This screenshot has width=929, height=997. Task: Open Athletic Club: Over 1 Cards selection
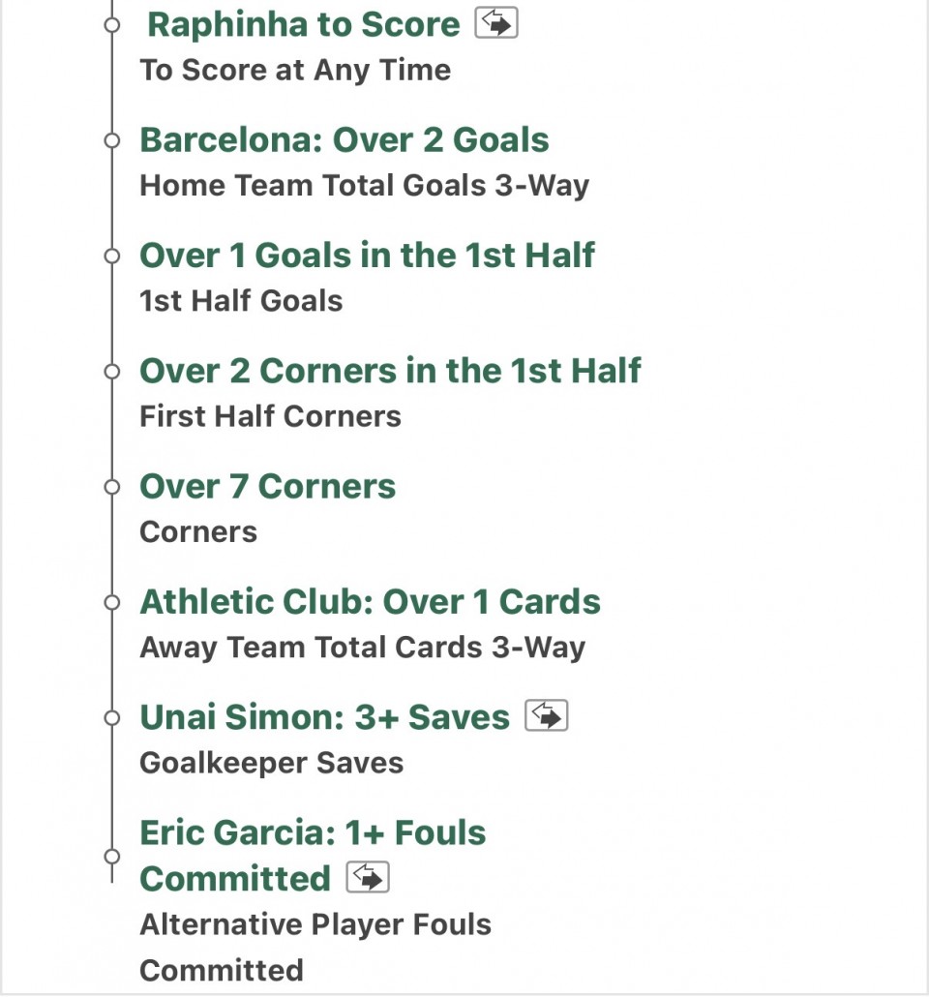(x=370, y=601)
